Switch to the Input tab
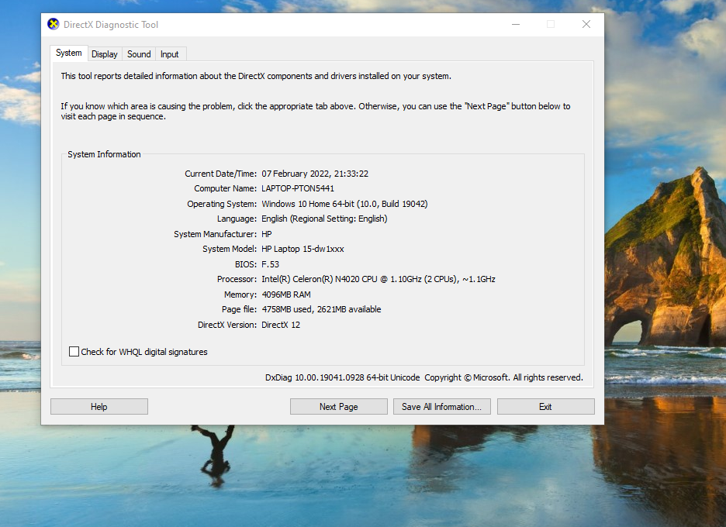Screen dimensions: 726x527 (169, 54)
